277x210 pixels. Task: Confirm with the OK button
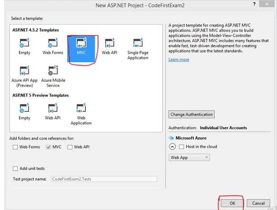coord(232,203)
